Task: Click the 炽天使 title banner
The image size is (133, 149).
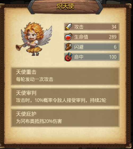Action: tap(65, 6)
